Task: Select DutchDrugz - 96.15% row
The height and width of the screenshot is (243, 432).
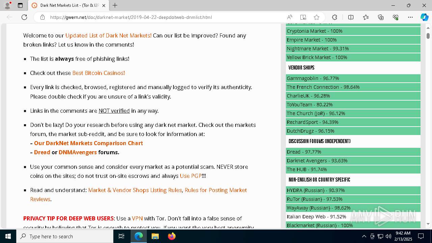Action: tap(353, 131)
